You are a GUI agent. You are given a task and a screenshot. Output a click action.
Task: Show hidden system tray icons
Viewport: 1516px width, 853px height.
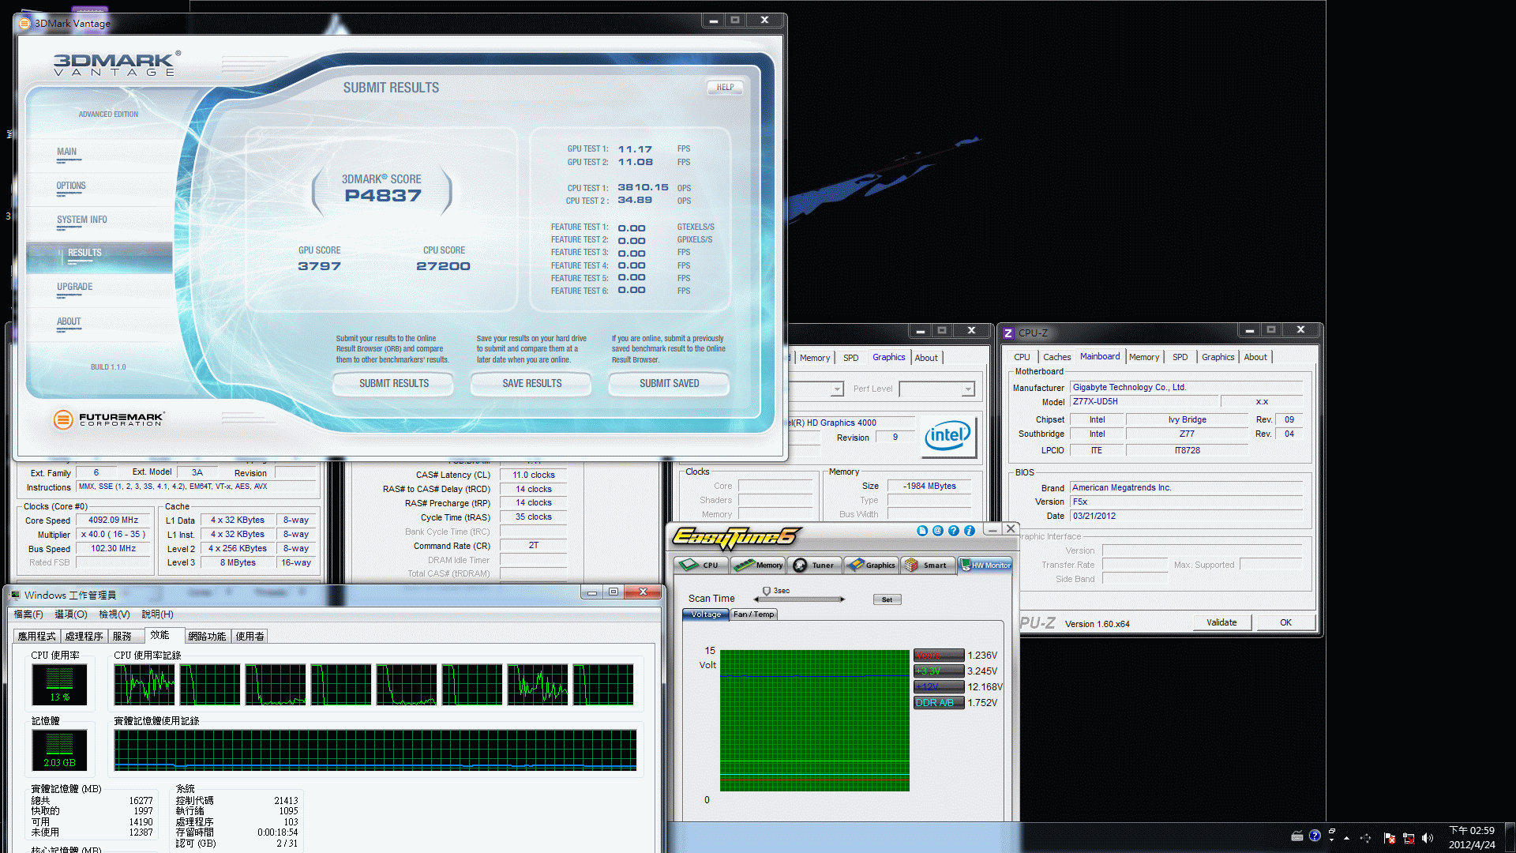coord(1346,838)
